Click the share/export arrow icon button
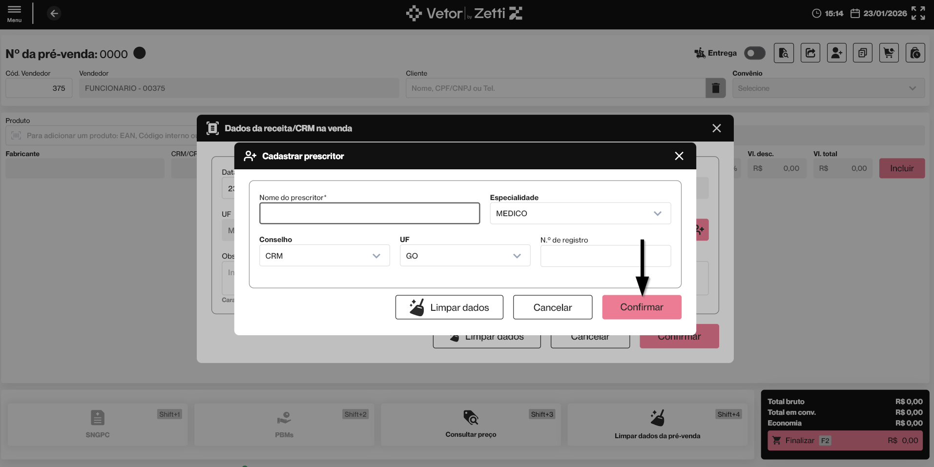 coord(810,53)
